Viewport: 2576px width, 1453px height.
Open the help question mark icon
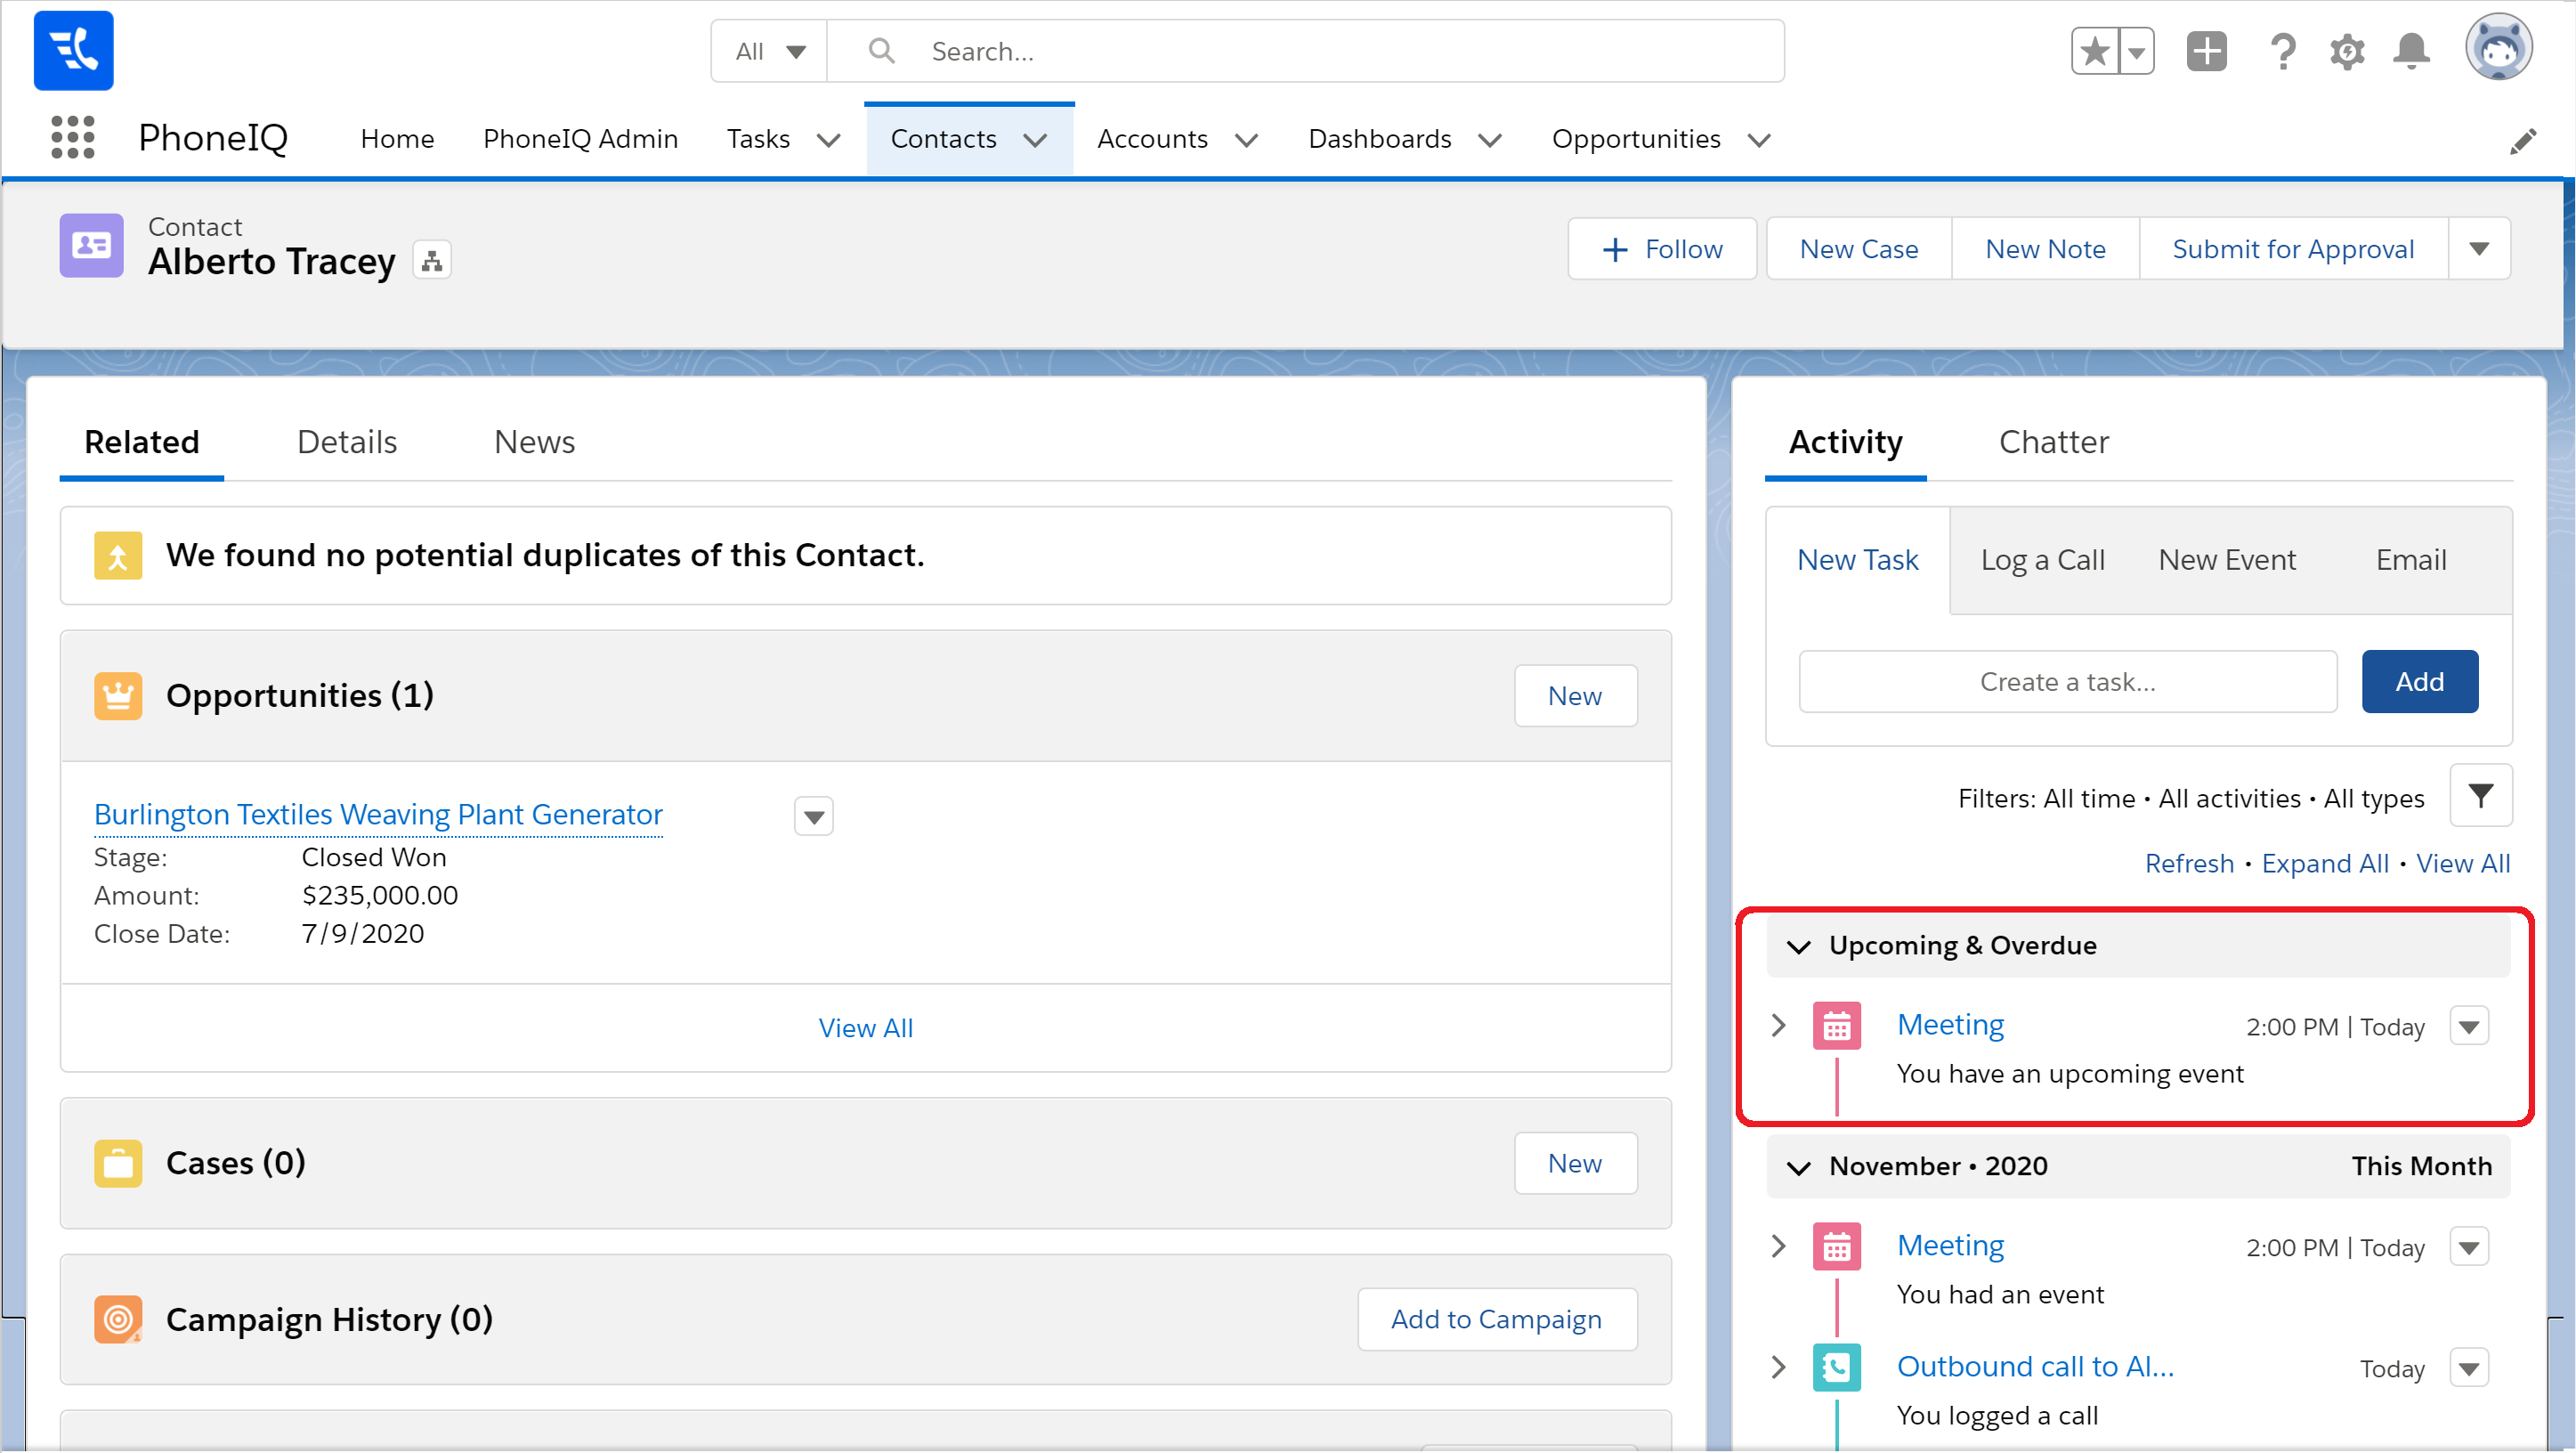point(2282,51)
